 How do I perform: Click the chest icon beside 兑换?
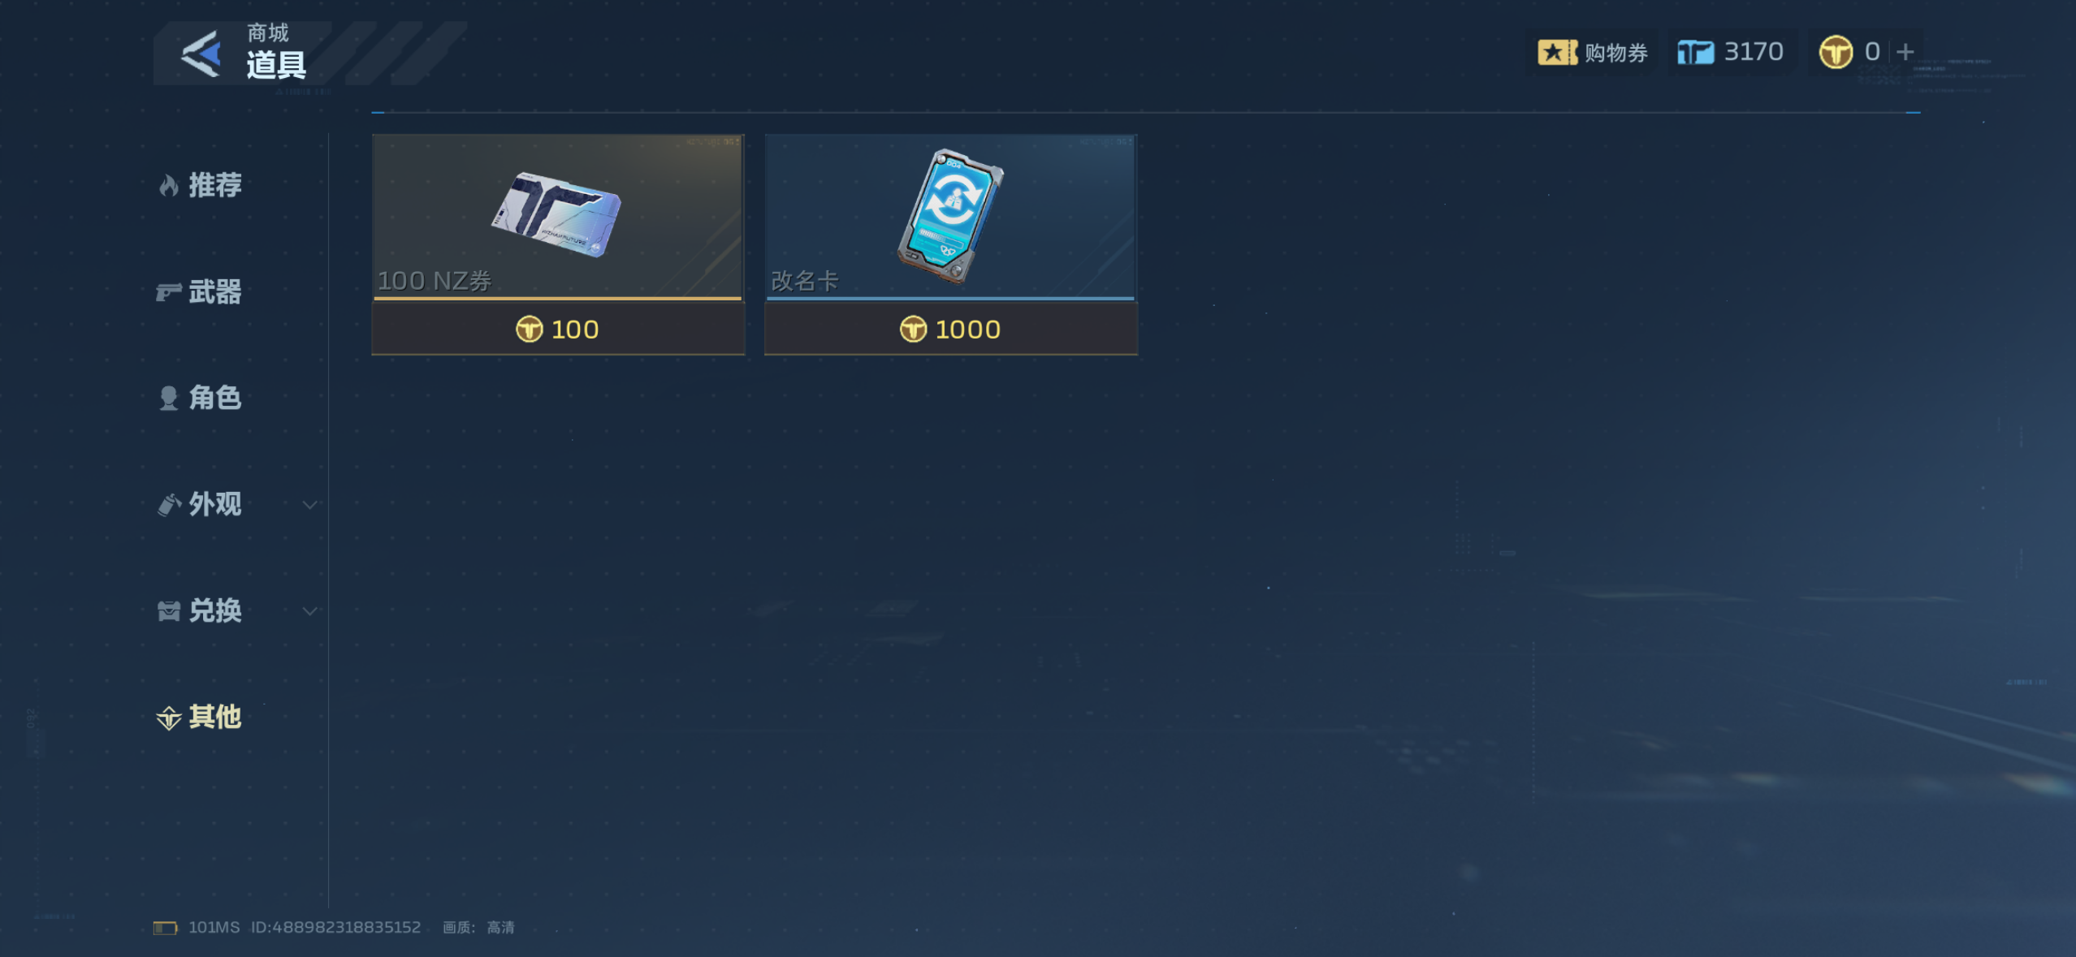pyautogui.click(x=168, y=611)
